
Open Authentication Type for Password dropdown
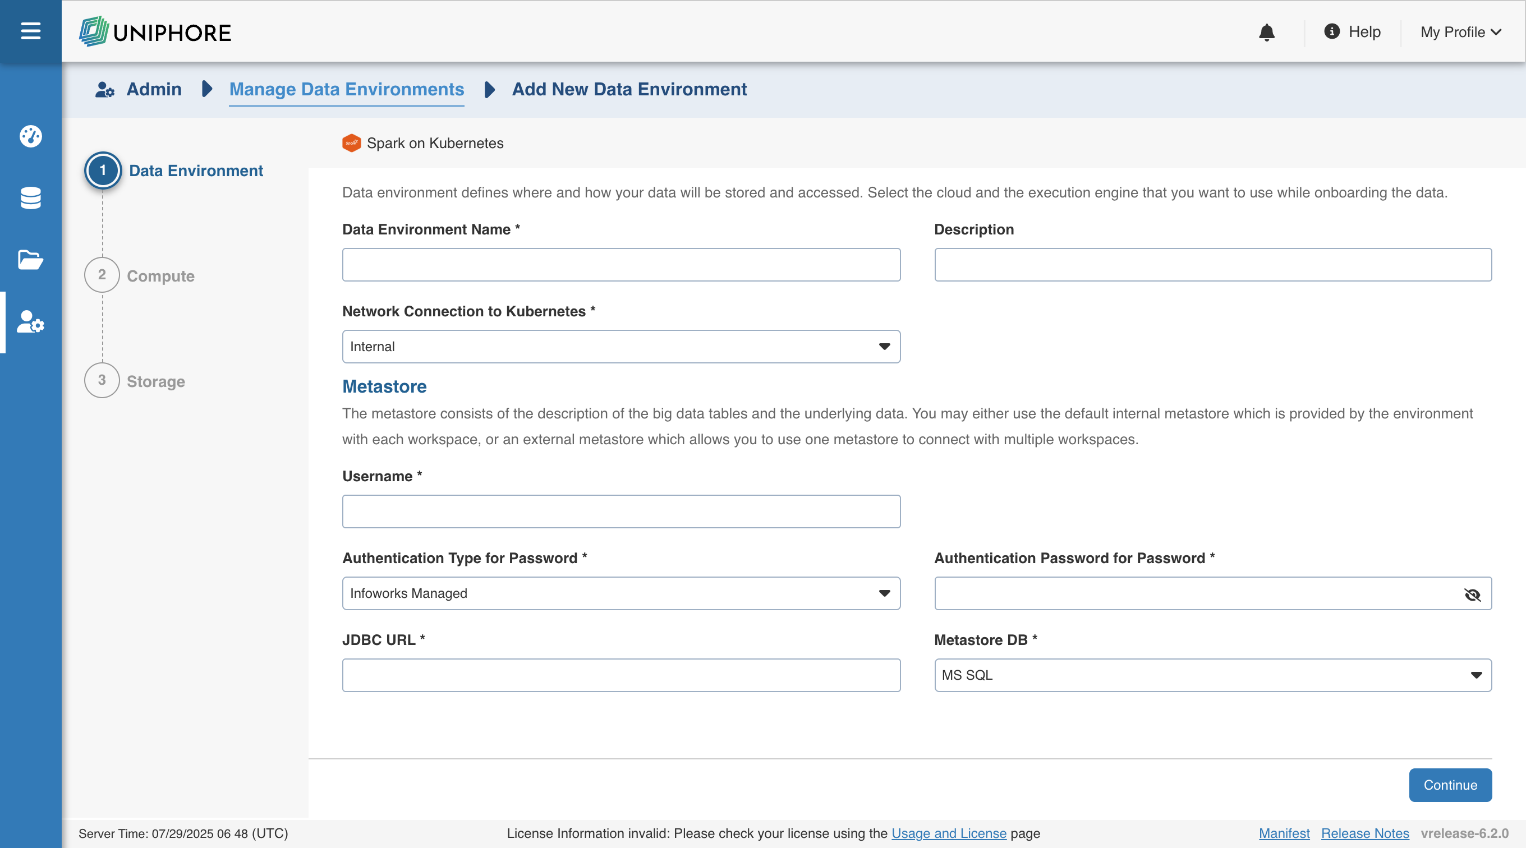621,593
